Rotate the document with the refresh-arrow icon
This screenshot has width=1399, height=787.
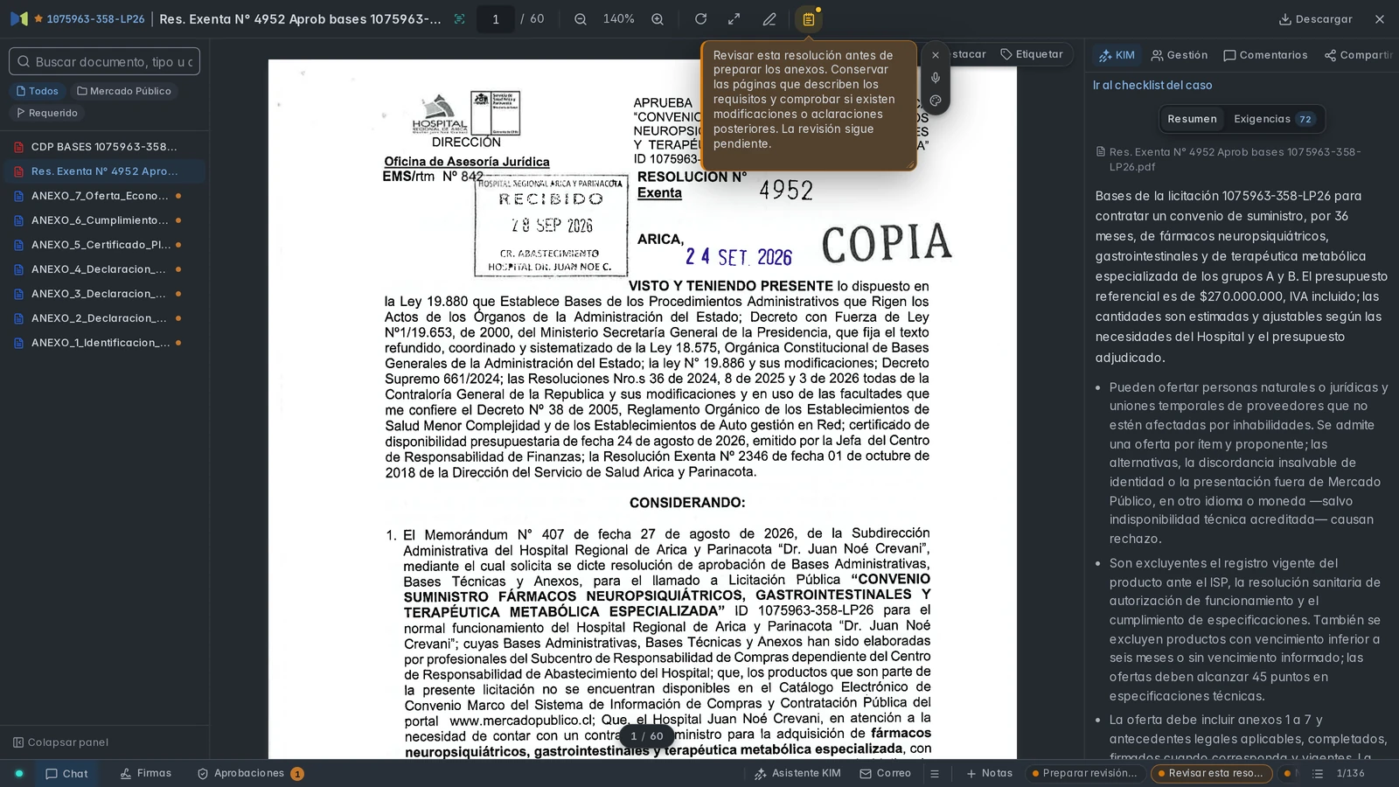(x=700, y=19)
